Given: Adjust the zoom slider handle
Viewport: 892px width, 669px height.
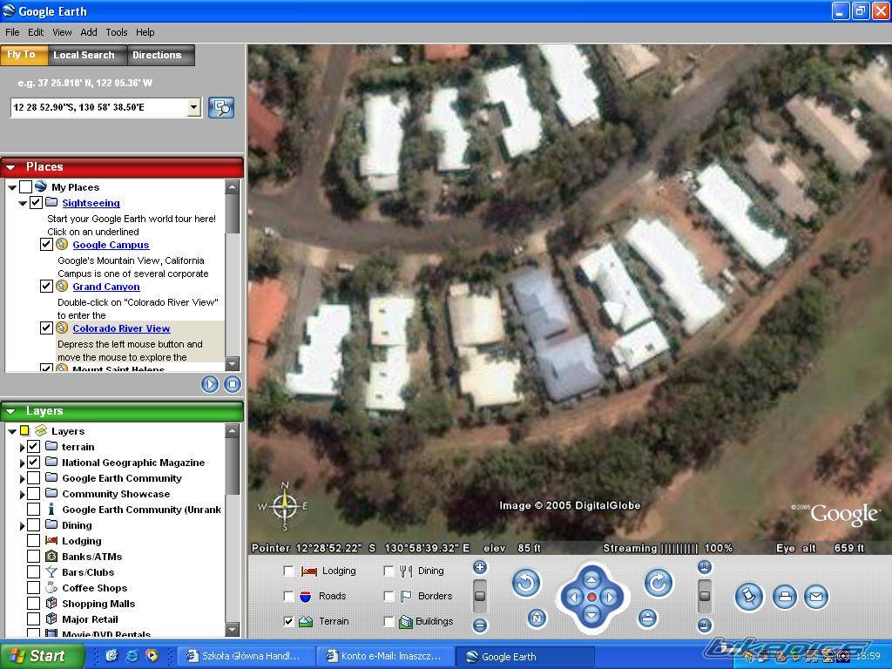Looking at the screenshot, I should point(480,596).
